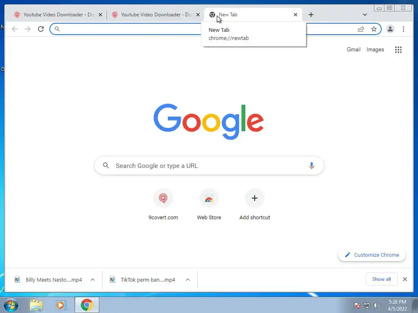The height and width of the screenshot is (313, 418).
Task: Click the address bar search magnifier icon
Action: click(57, 29)
